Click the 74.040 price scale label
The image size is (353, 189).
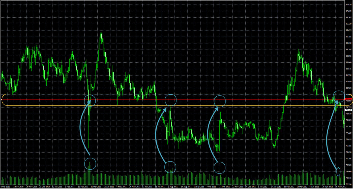click(x=348, y=171)
